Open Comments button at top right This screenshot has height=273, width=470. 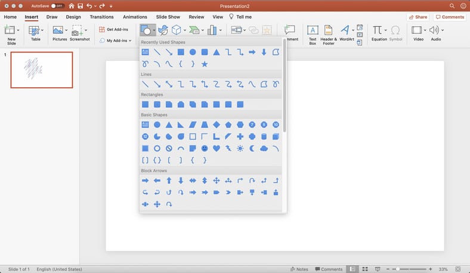pyautogui.click(x=450, y=17)
